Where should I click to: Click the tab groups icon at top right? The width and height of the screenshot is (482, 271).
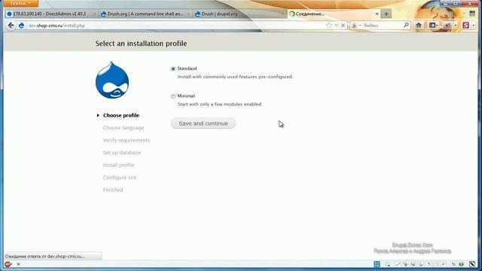tap(472, 14)
